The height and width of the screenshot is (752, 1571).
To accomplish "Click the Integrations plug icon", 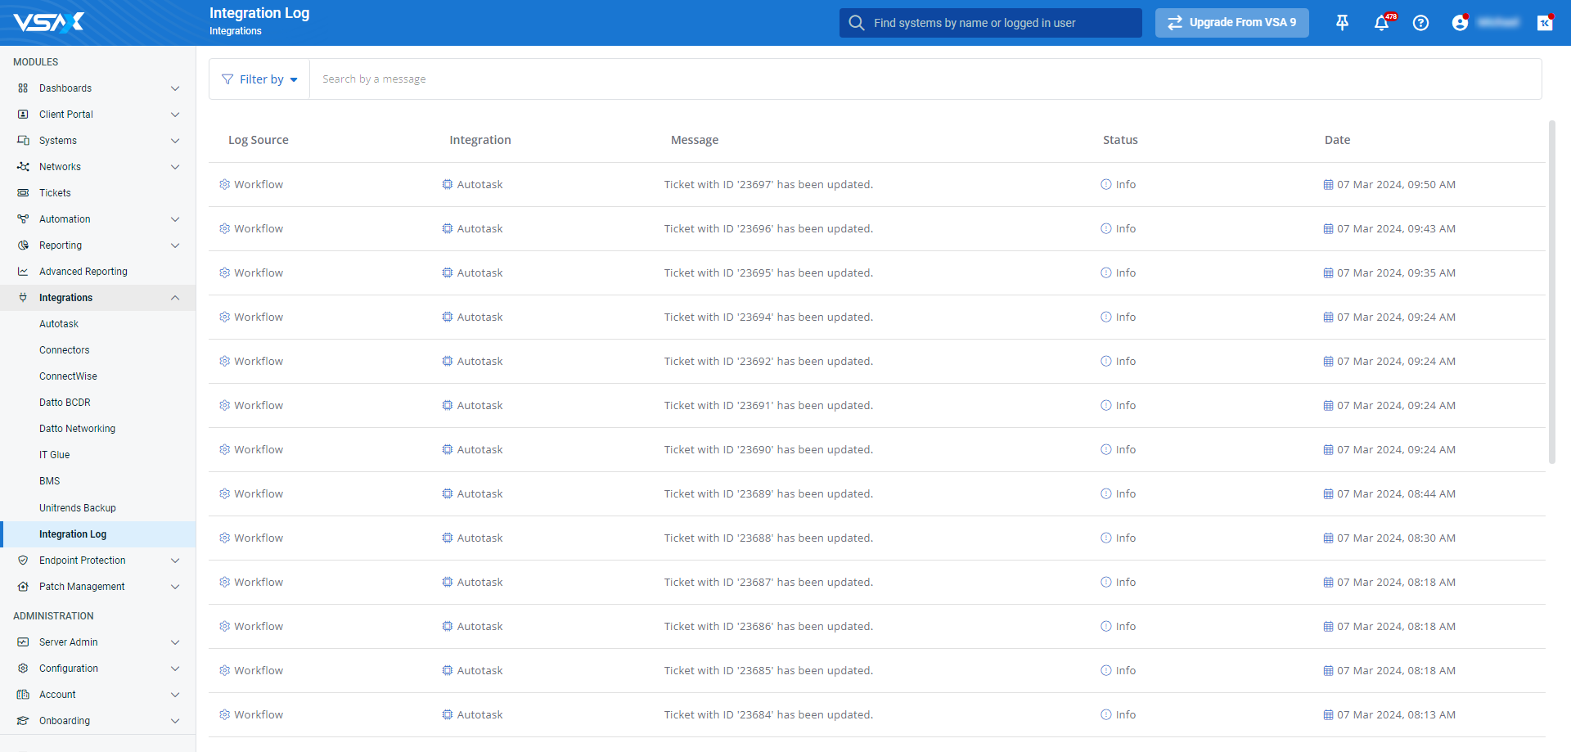I will pos(23,298).
